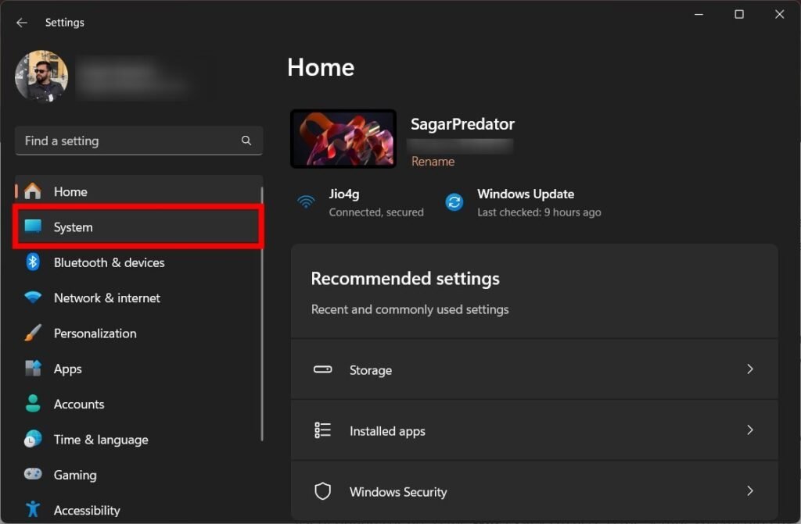Click the Windows Update sync icon
801x524 pixels.
tap(454, 202)
